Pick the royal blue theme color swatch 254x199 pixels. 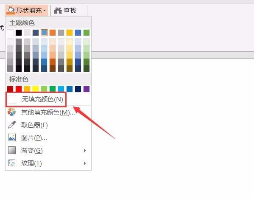(78, 33)
